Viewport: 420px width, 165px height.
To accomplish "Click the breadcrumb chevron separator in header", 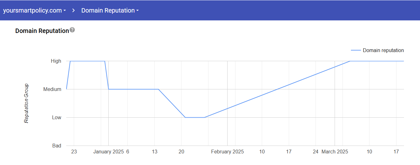I will pyautogui.click(x=73, y=10).
